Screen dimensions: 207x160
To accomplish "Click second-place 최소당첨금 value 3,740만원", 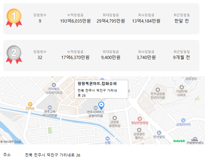I will click(146, 57).
